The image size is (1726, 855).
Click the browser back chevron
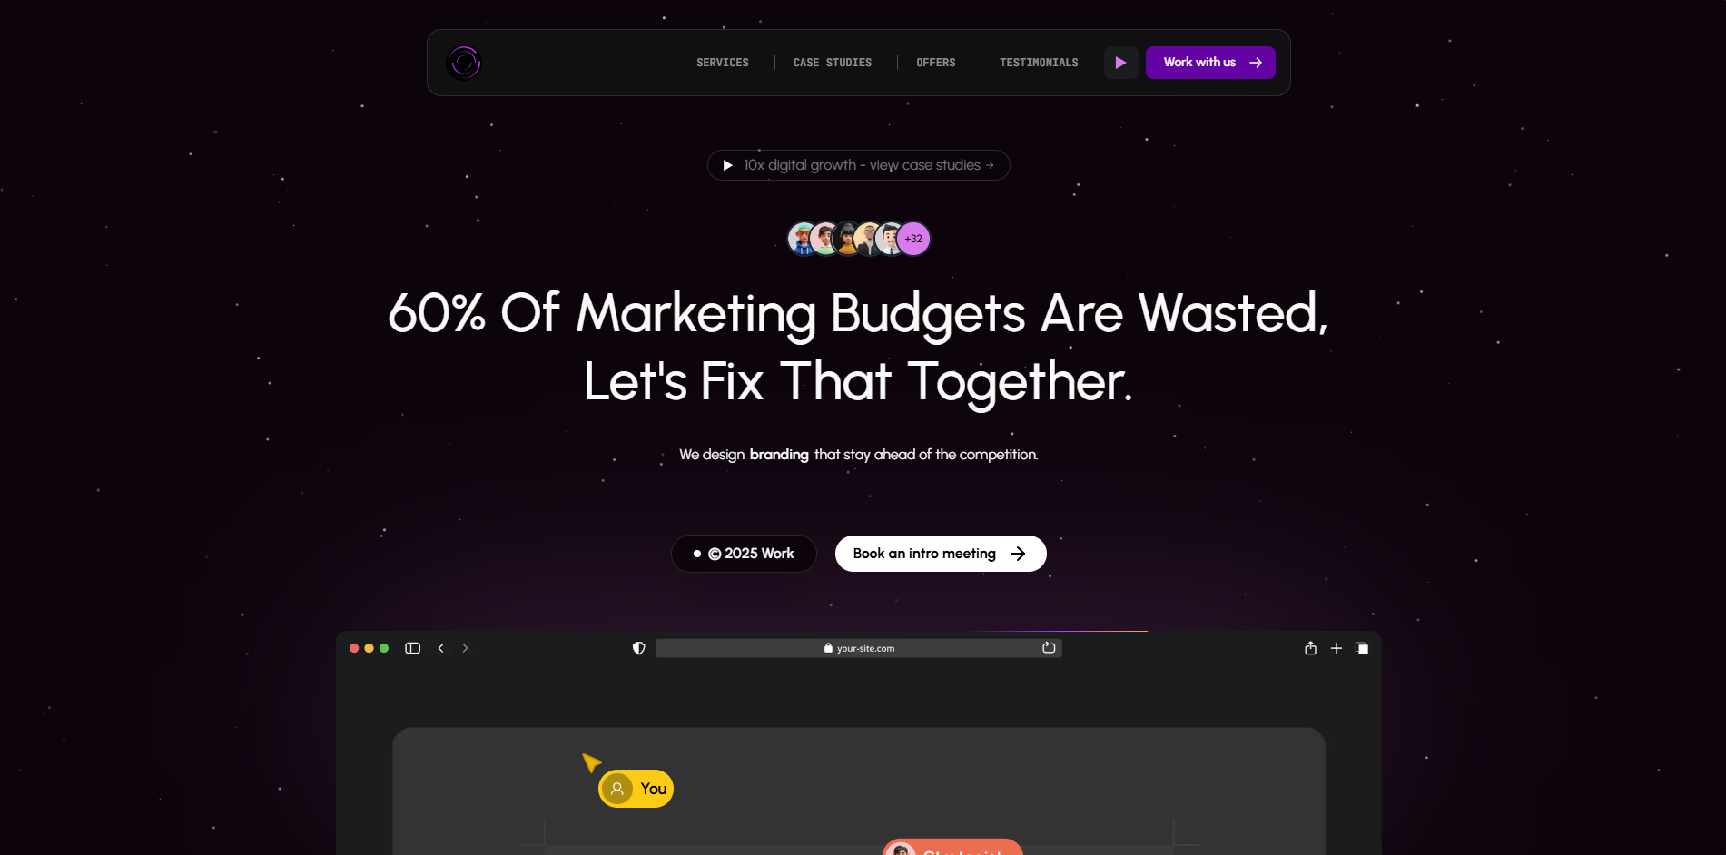[441, 648]
